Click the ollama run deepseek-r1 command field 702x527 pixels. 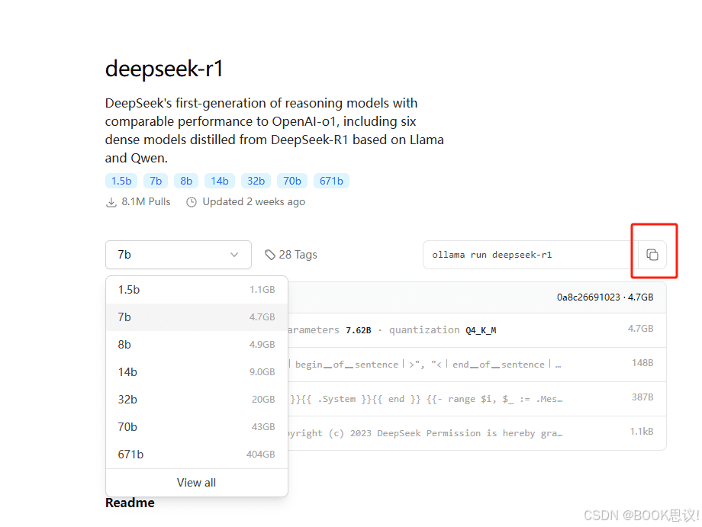click(x=530, y=255)
